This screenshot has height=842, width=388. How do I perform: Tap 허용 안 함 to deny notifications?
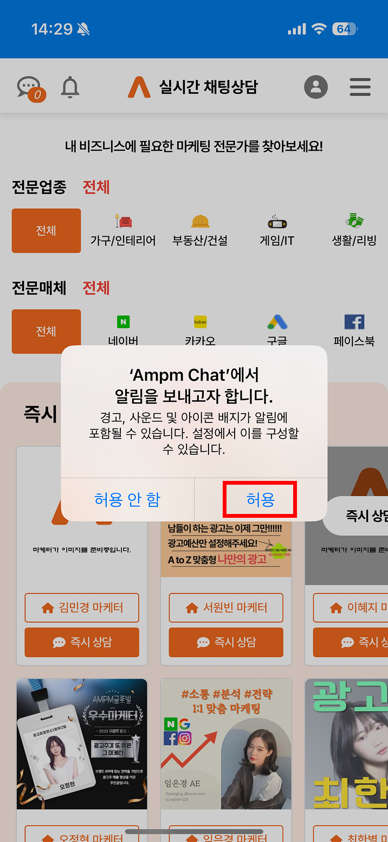(127, 499)
